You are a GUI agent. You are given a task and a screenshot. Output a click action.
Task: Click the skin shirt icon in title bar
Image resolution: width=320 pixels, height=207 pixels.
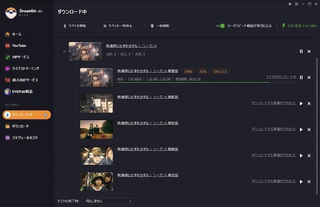[290, 4]
